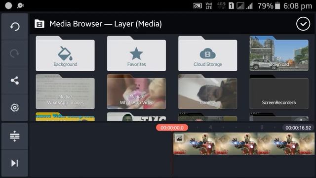Open the 0/Download folder
Viewport: 316px width, 178px height.
pyautogui.click(x=279, y=53)
